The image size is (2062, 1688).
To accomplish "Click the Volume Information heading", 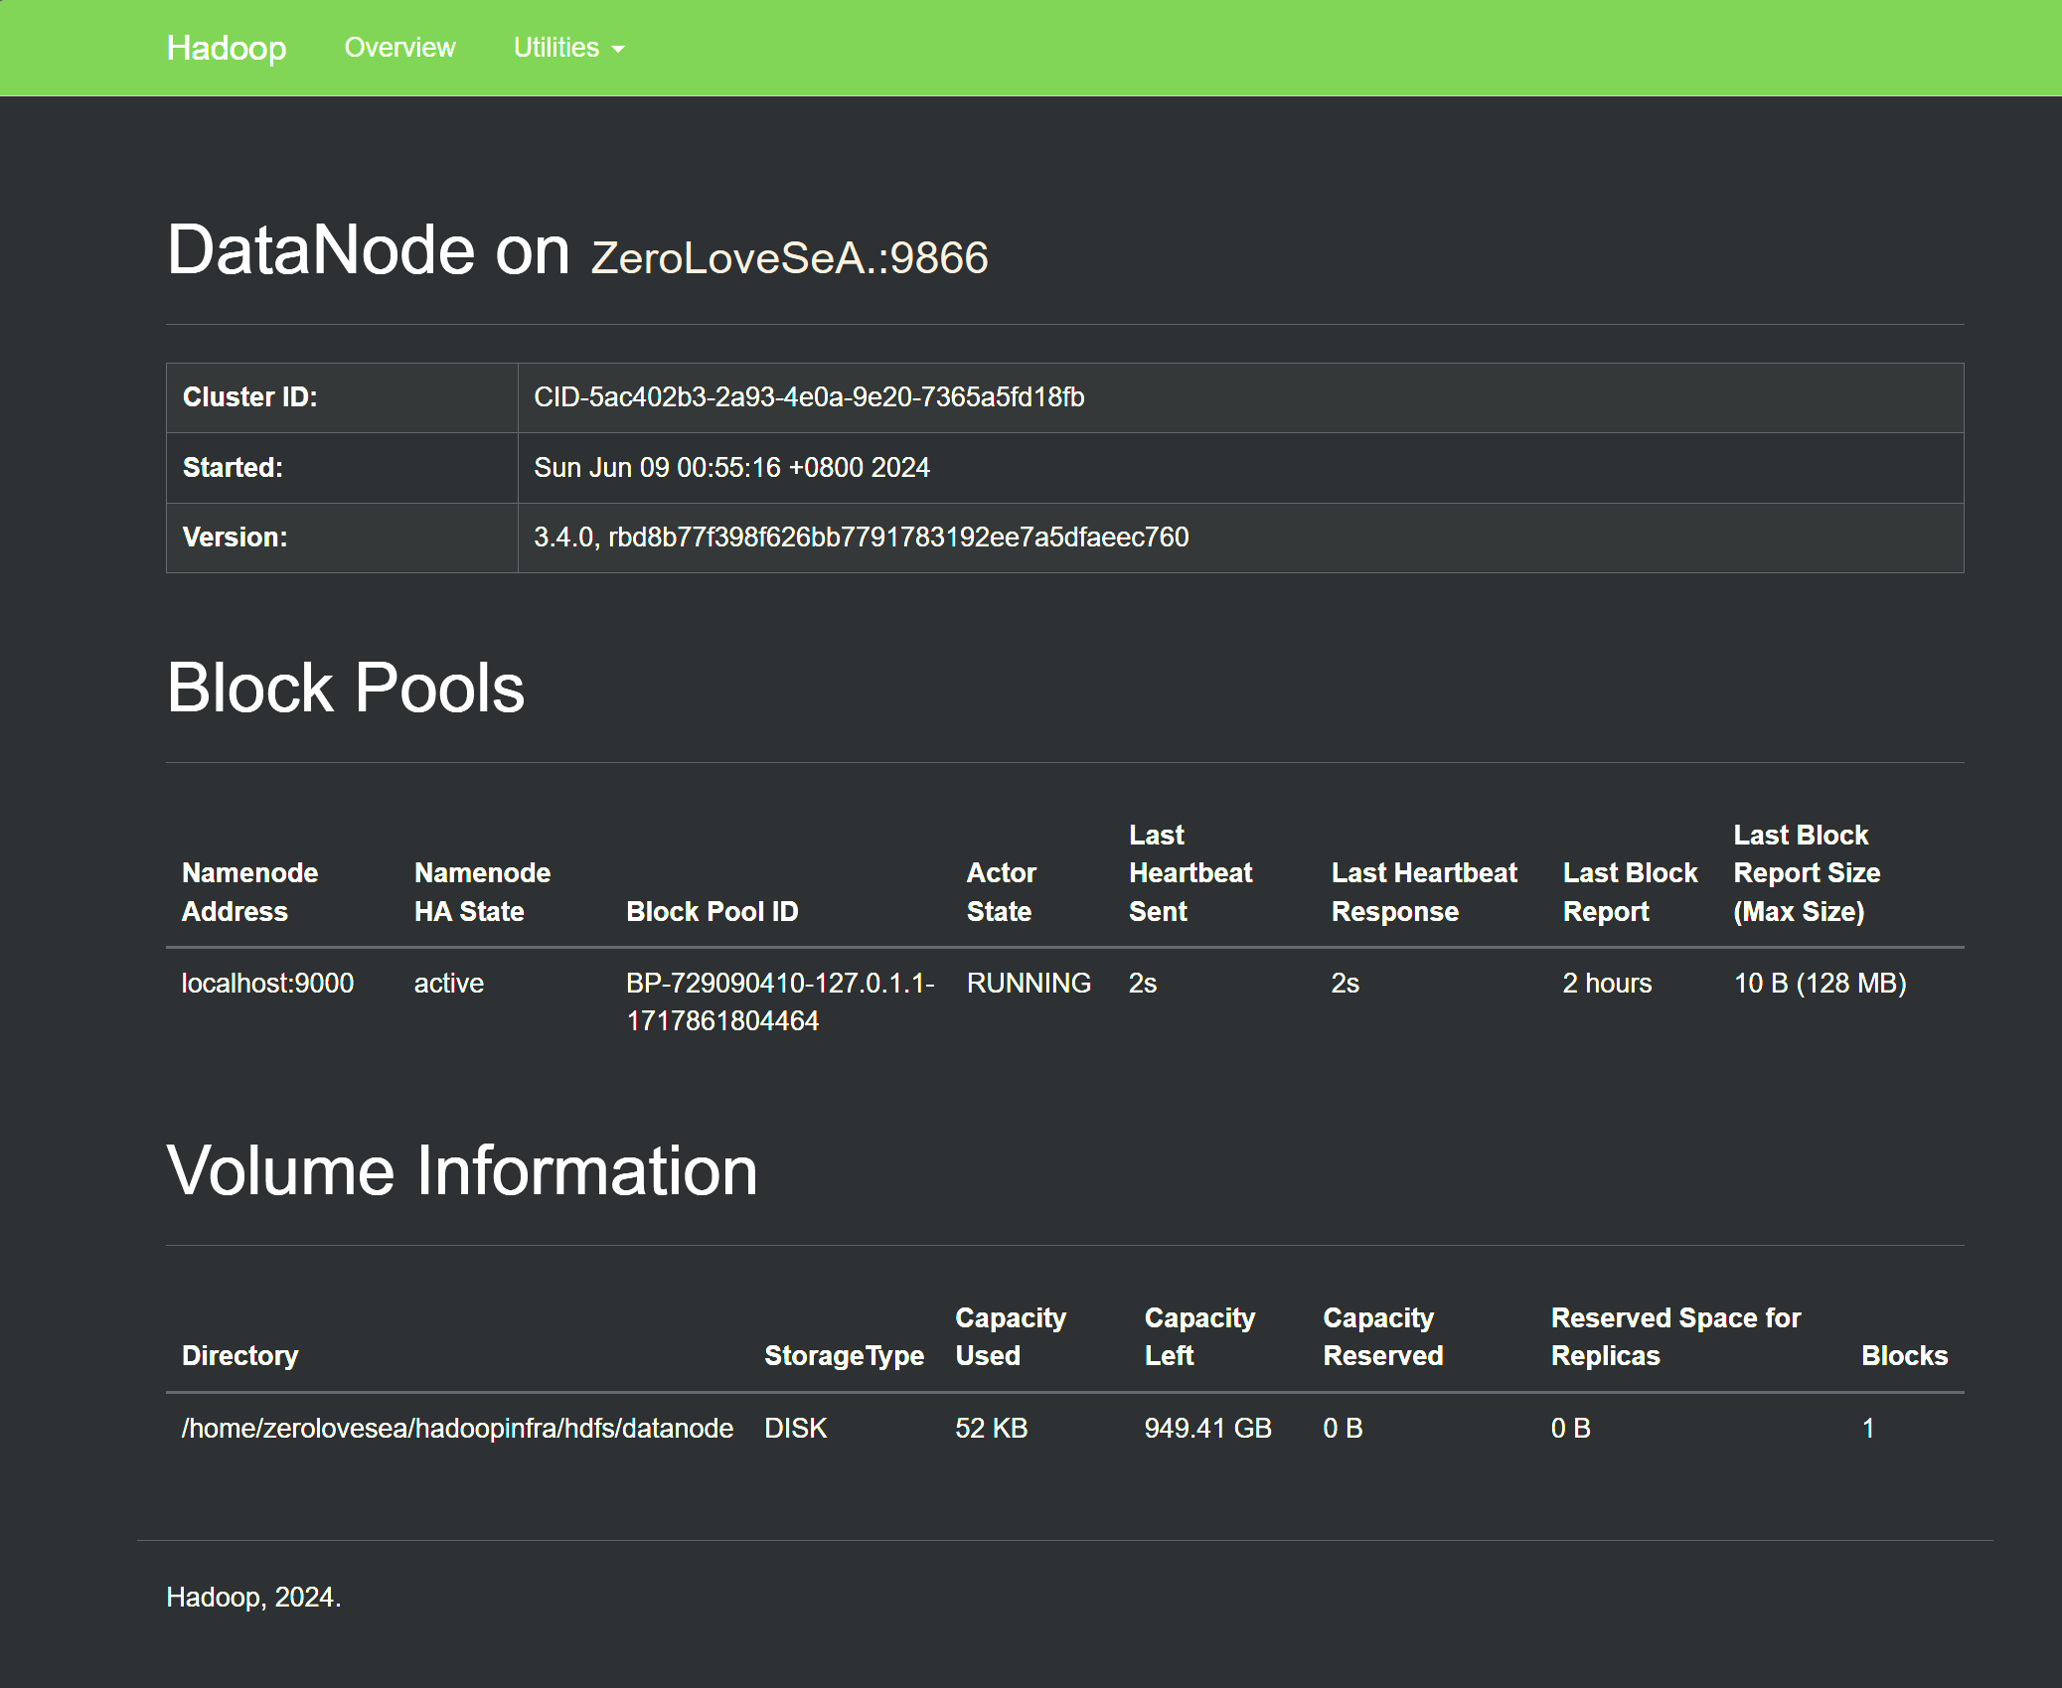I will 462,1170.
